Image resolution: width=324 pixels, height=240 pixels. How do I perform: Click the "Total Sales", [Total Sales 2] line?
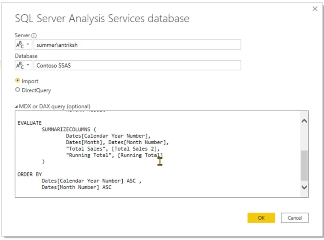(113, 149)
